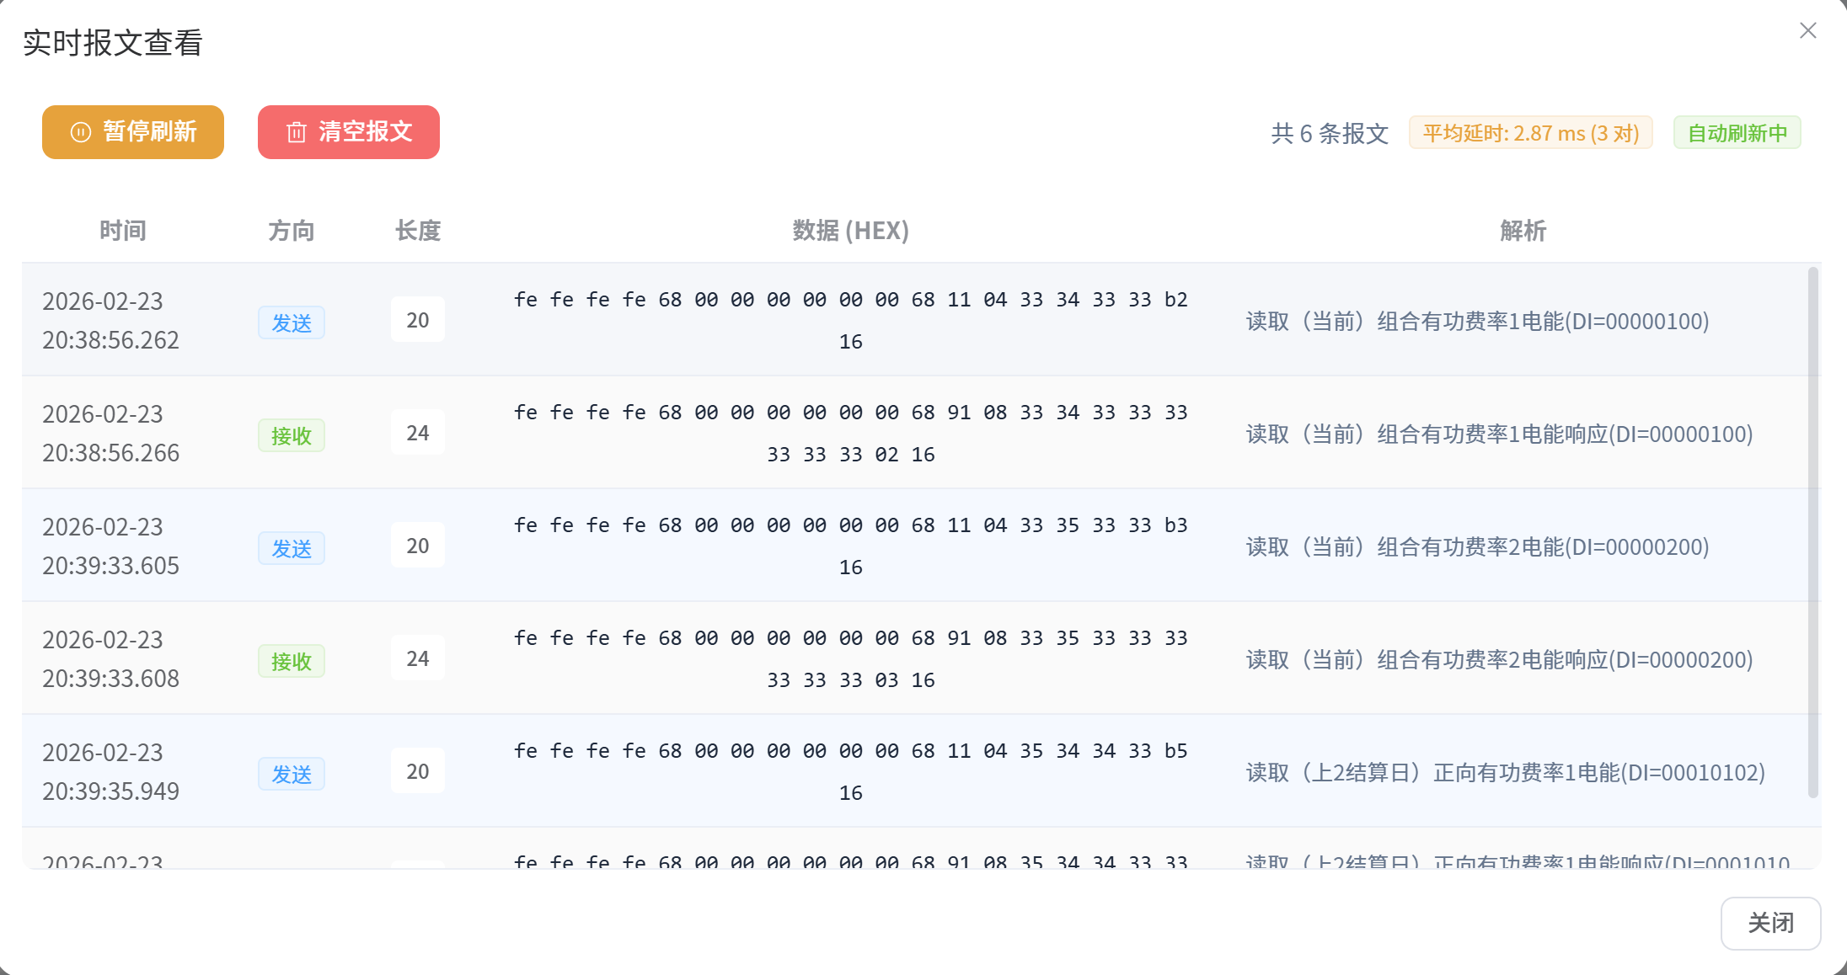Click the trash icon in 清空报文 button
Image resolution: width=1847 pixels, height=975 pixels.
pyautogui.click(x=296, y=132)
